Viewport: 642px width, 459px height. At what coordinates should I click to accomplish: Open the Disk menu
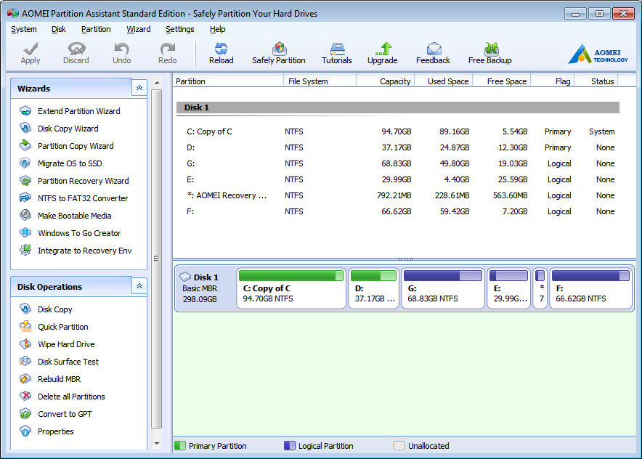[x=59, y=30]
